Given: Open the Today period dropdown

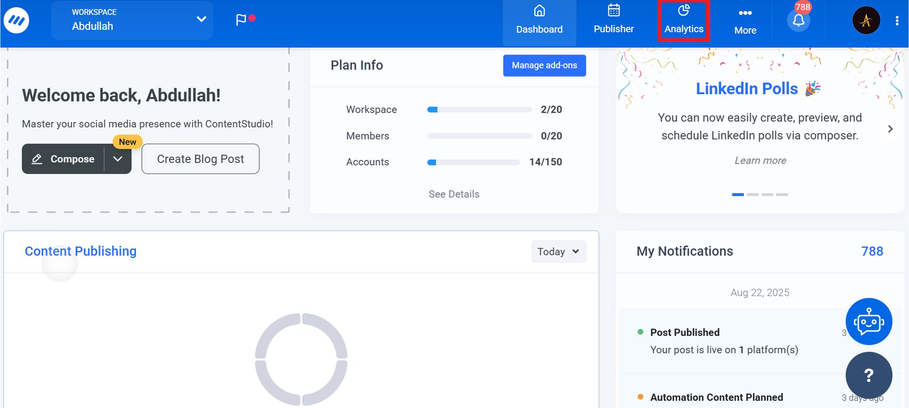Looking at the screenshot, I should tap(558, 252).
